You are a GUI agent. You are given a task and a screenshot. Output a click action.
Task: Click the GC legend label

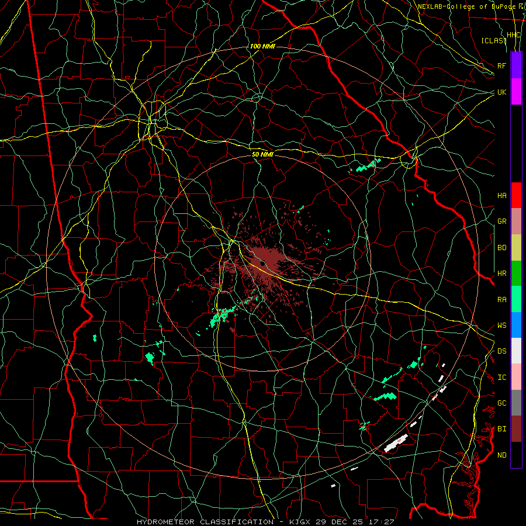[501, 403]
